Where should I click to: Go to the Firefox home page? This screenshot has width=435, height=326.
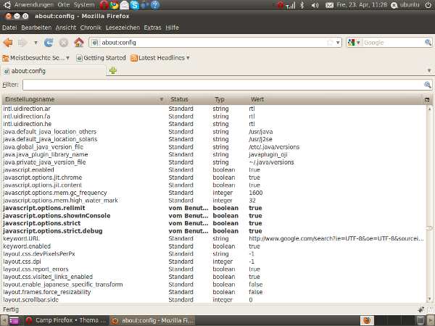point(78,43)
